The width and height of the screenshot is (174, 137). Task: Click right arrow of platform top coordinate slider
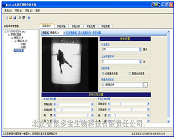pyautogui.click(x=148, y=104)
